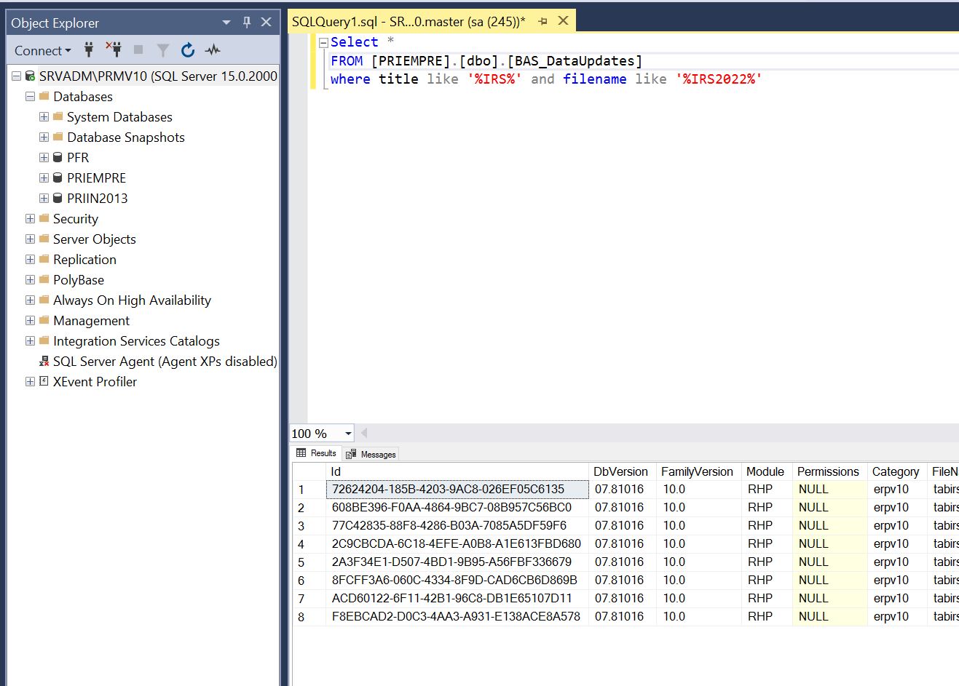
Task: Collapse the Select statement outline block
Action: [324, 43]
